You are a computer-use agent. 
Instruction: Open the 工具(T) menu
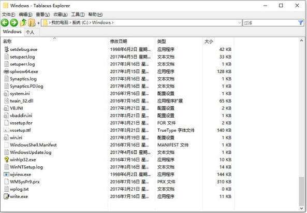pos(78,15)
